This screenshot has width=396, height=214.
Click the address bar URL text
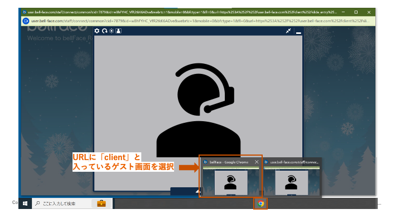click(x=200, y=21)
